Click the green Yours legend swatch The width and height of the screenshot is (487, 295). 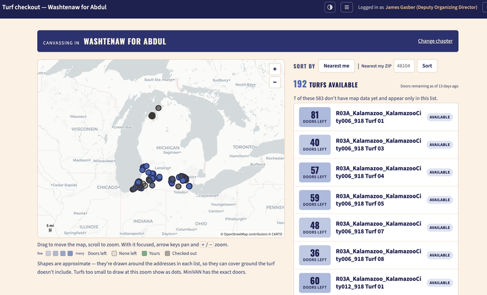[x=144, y=254]
